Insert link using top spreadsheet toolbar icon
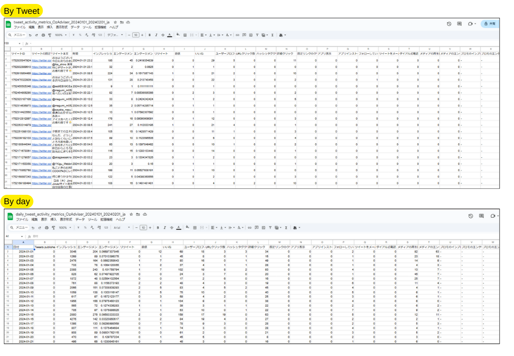The width and height of the screenshot is (514, 356). pyautogui.click(x=237, y=35)
